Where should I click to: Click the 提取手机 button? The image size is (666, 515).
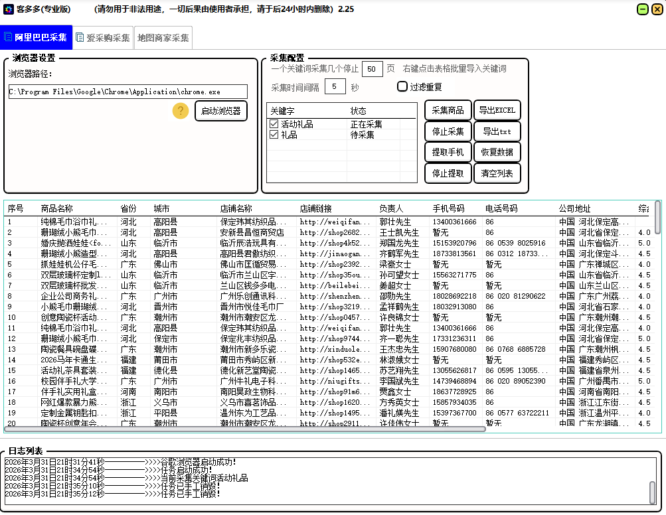(x=448, y=152)
